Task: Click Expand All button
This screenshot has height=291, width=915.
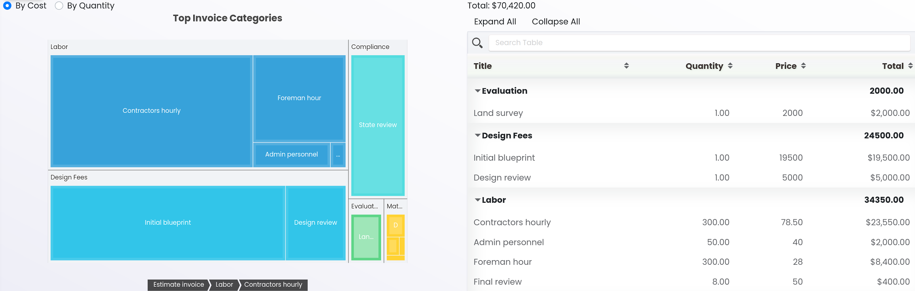Action: coord(495,22)
